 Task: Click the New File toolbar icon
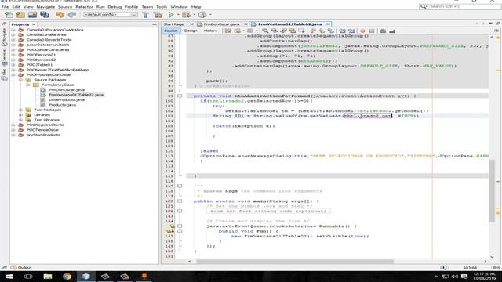point(9,14)
